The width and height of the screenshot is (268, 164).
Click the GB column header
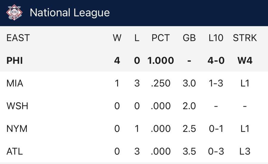189,38
